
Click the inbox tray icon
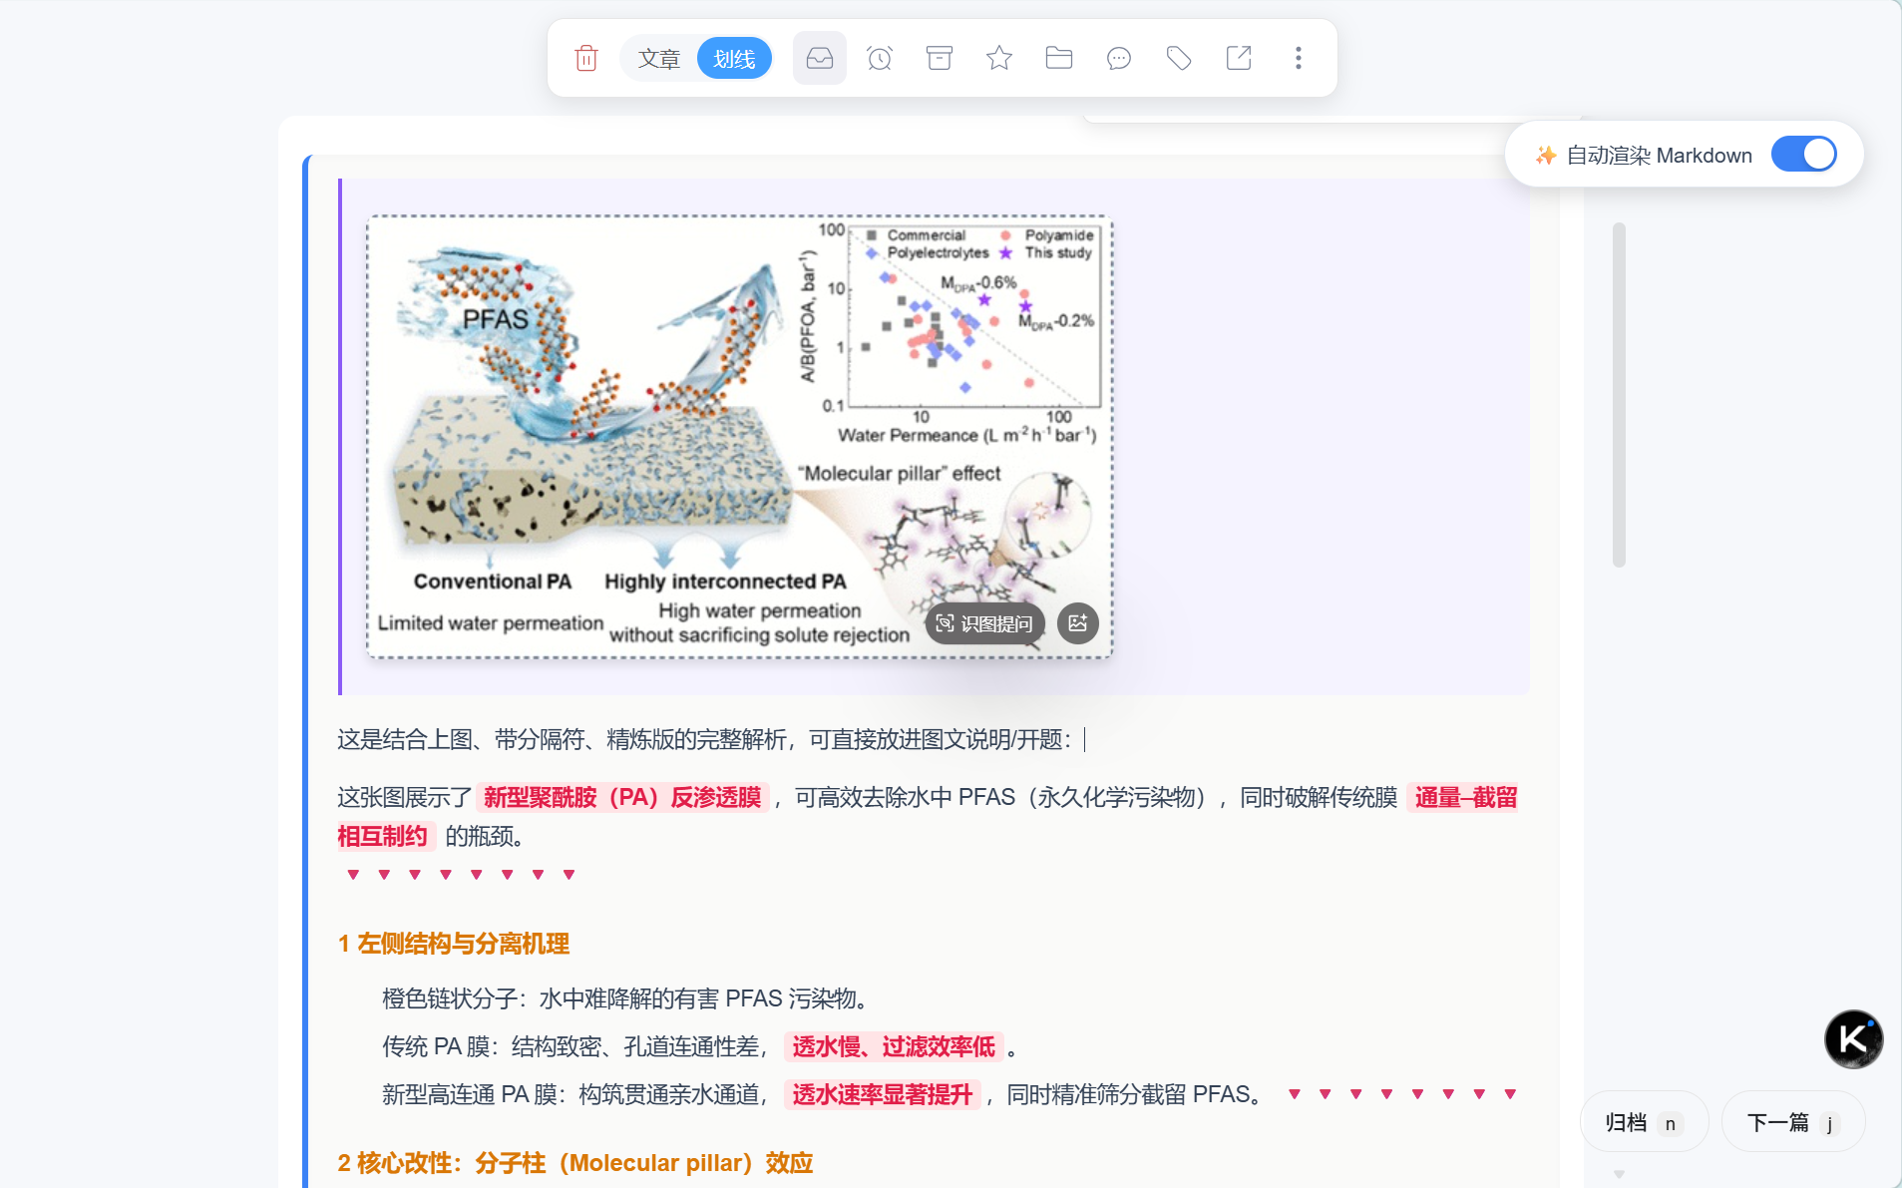coord(819,59)
